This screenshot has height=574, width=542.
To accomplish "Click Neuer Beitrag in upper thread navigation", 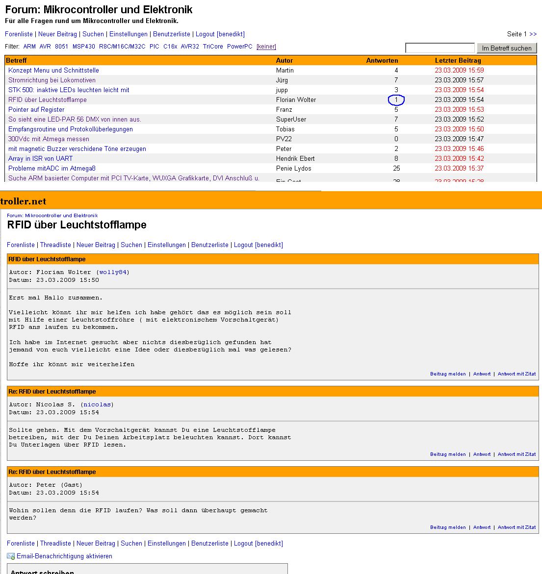I will pyautogui.click(x=96, y=245).
